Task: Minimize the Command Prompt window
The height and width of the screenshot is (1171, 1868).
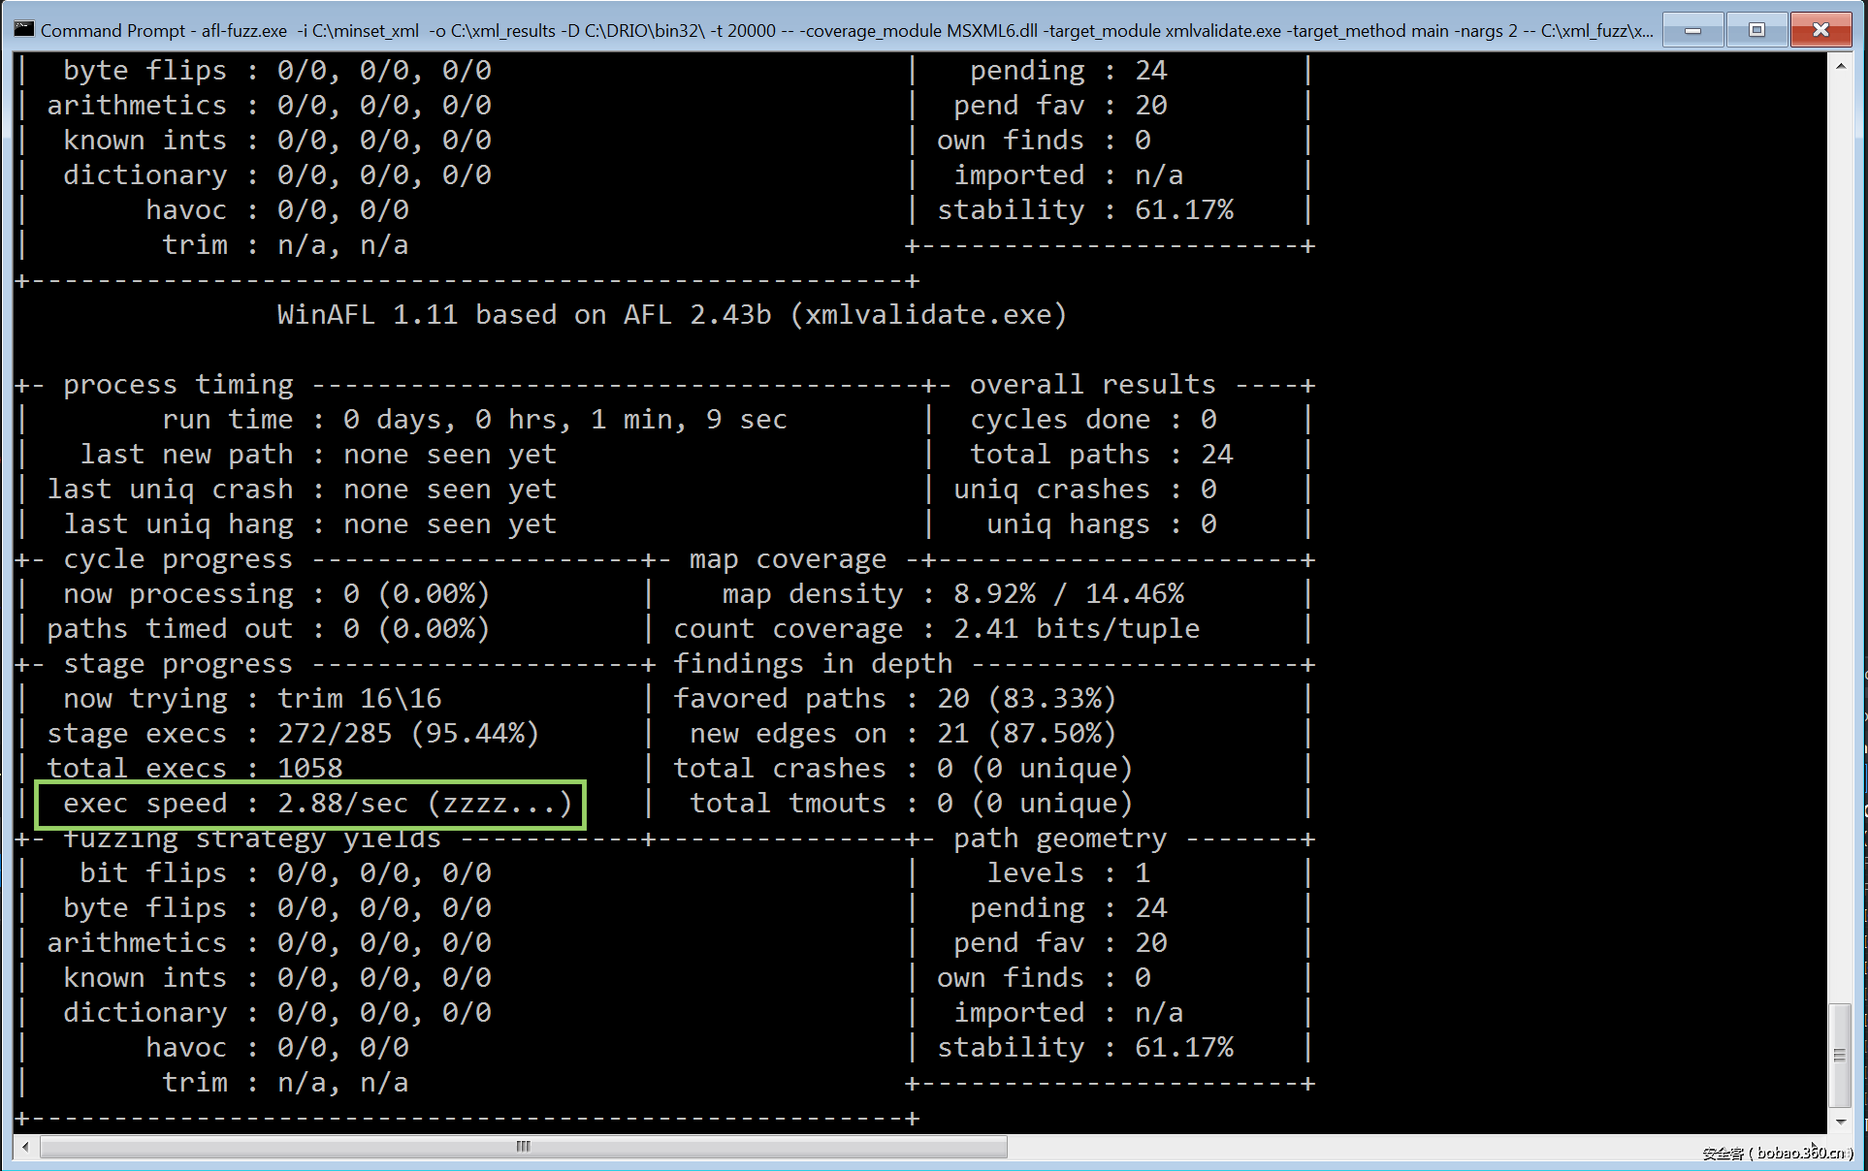Action: point(1692,30)
